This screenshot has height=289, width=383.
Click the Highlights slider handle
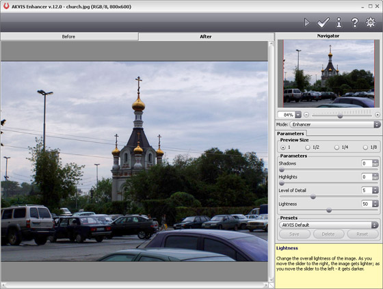(282, 183)
